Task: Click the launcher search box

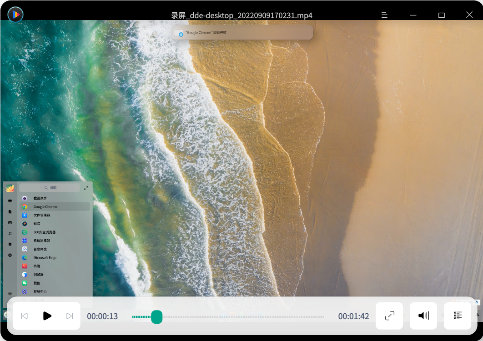Action: tap(50, 188)
